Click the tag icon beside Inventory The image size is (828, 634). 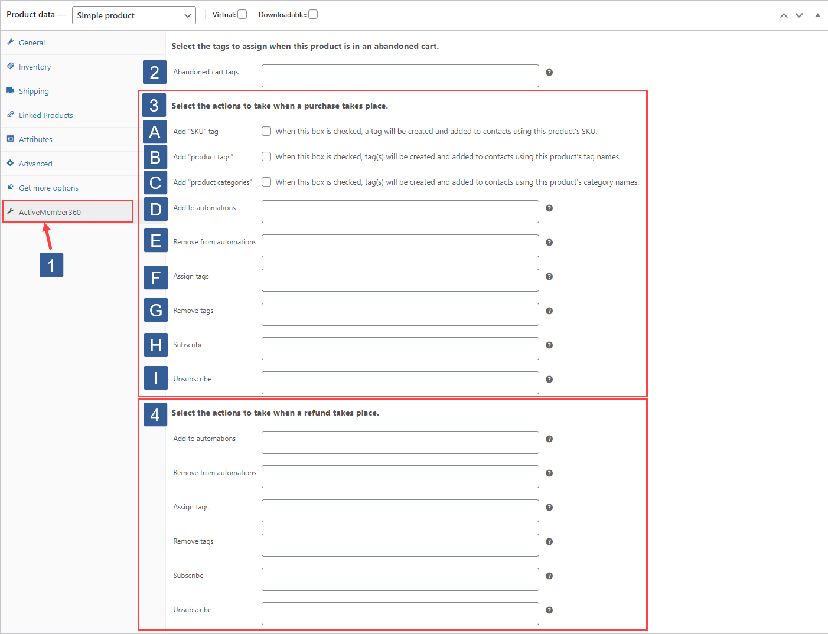coord(10,66)
